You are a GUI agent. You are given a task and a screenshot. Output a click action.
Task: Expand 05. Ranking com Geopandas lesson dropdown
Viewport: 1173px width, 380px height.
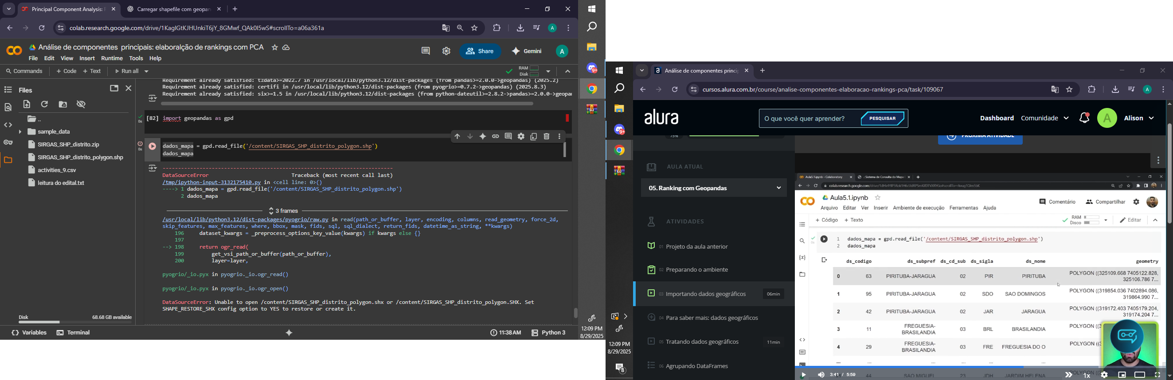pyautogui.click(x=714, y=188)
